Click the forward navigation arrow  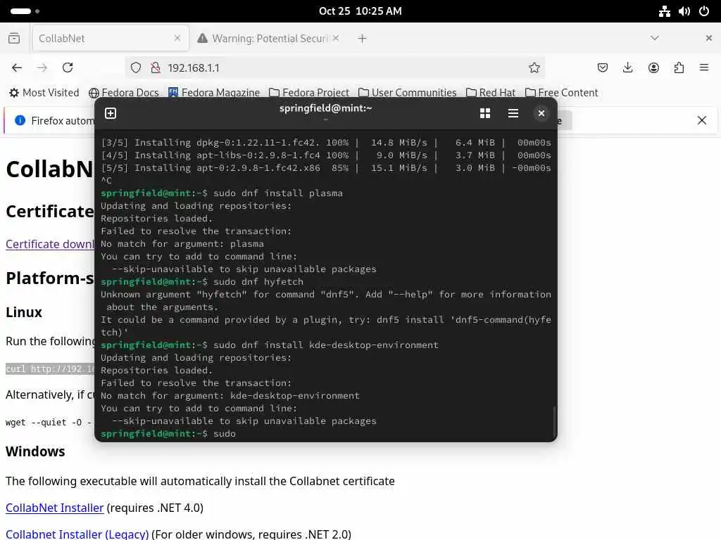click(42, 68)
